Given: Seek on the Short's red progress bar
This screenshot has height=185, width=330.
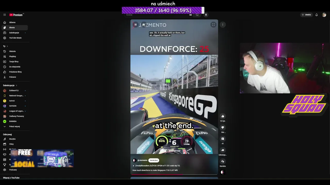Looking at the screenshot, I should [174, 174].
